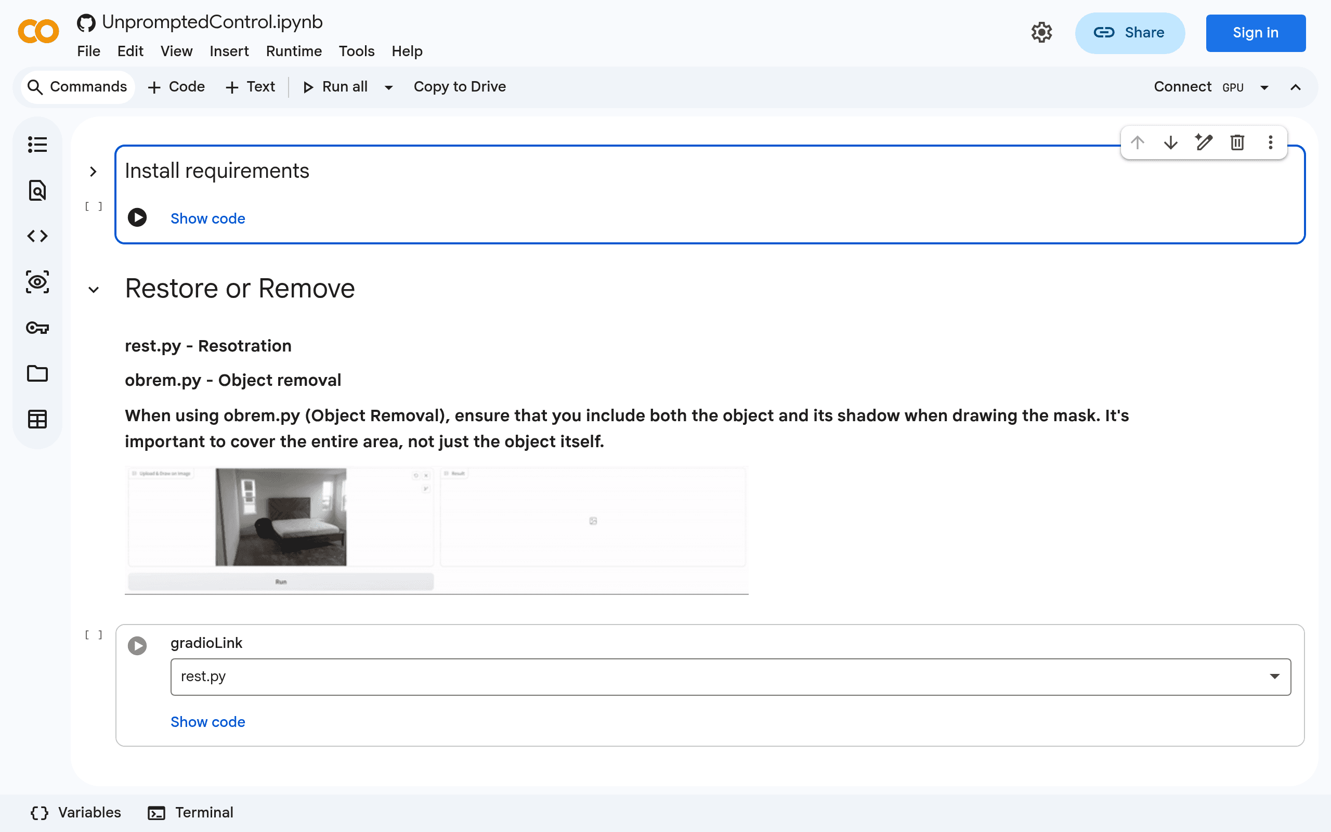Open the File menu
This screenshot has height=832, width=1331.
click(x=88, y=51)
